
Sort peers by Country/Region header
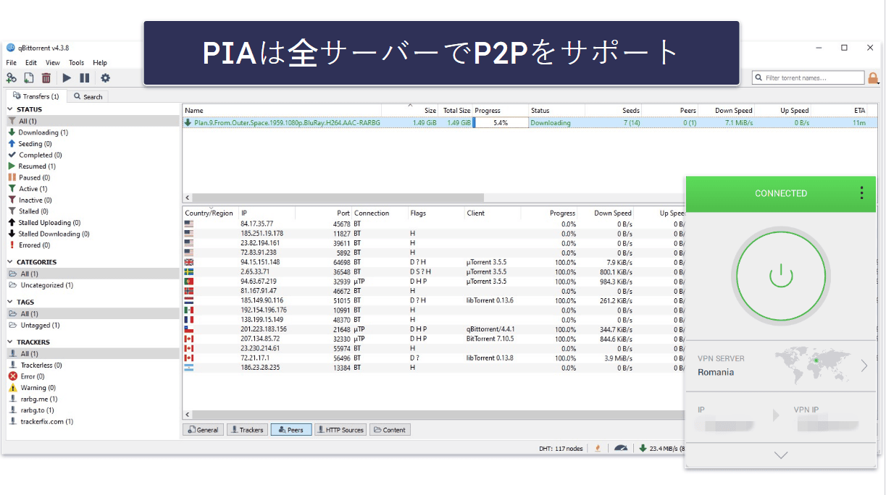[x=210, y=213]
